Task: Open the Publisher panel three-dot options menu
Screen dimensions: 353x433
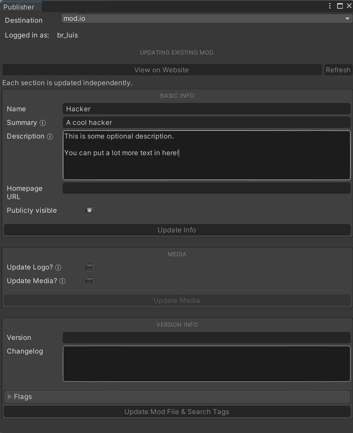Action: [x=330, y=6]
